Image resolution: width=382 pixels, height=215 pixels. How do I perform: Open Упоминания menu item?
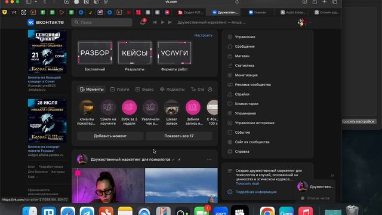[245, 113]
